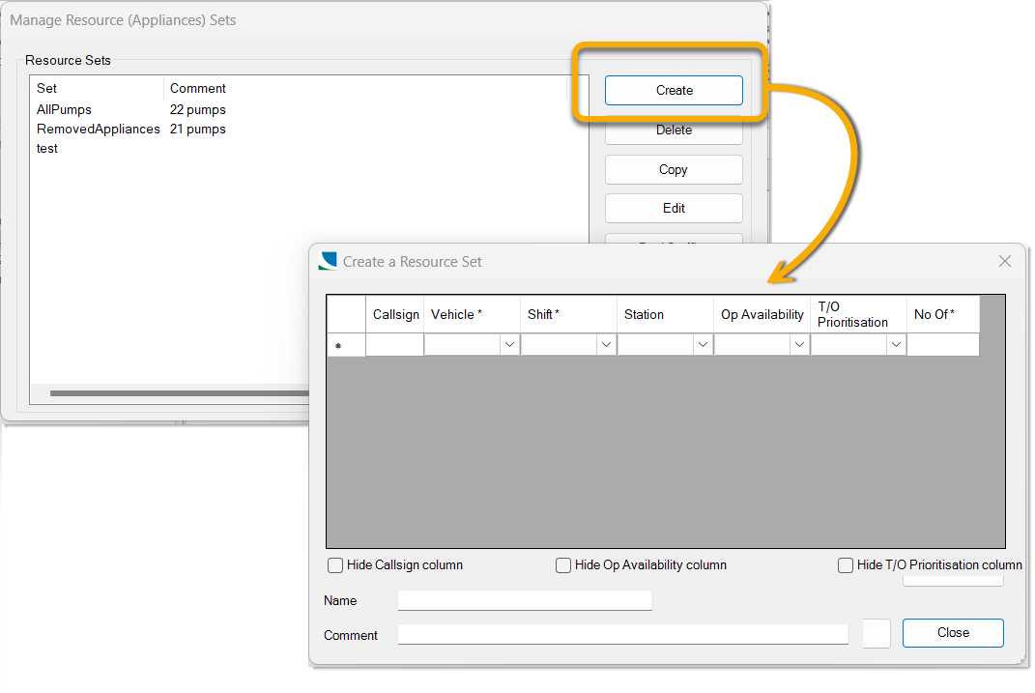Toggle the Hide T/O Prioritisation column checkbox

point(845,565)
